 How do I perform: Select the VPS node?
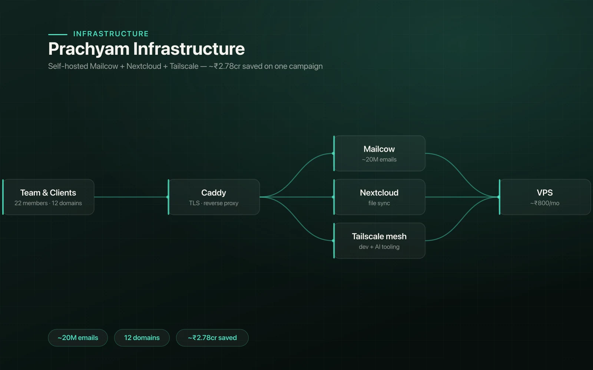click(x=545, y=197)
